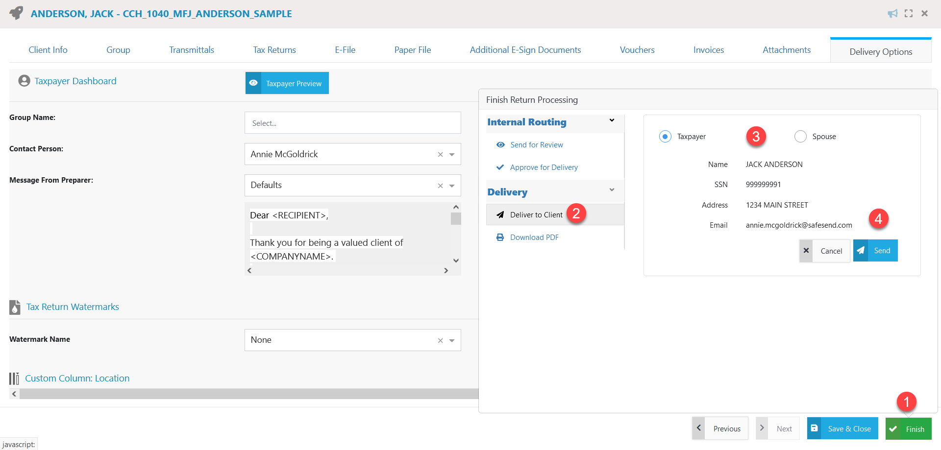Collapse the Internal Routing section chevron
Screen dimensions: 941x450
click(612, 120)
